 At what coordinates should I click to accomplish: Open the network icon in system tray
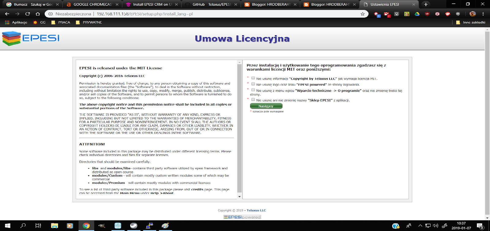click(428, 226)
